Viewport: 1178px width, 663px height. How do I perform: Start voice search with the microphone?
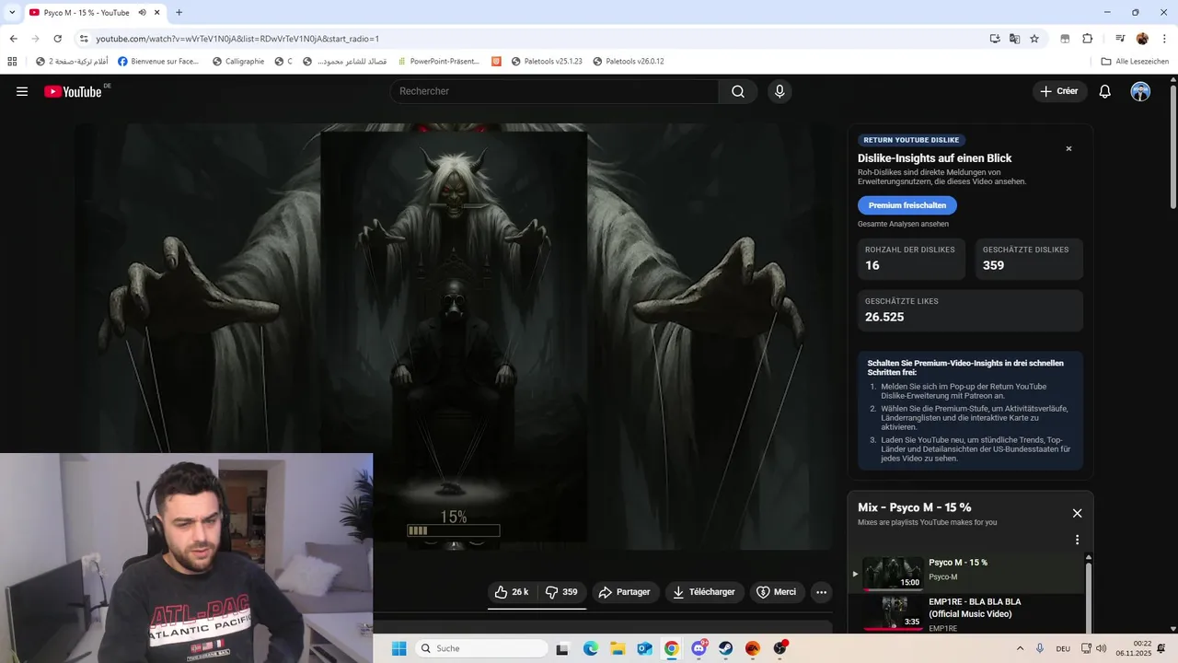(780, 91)
